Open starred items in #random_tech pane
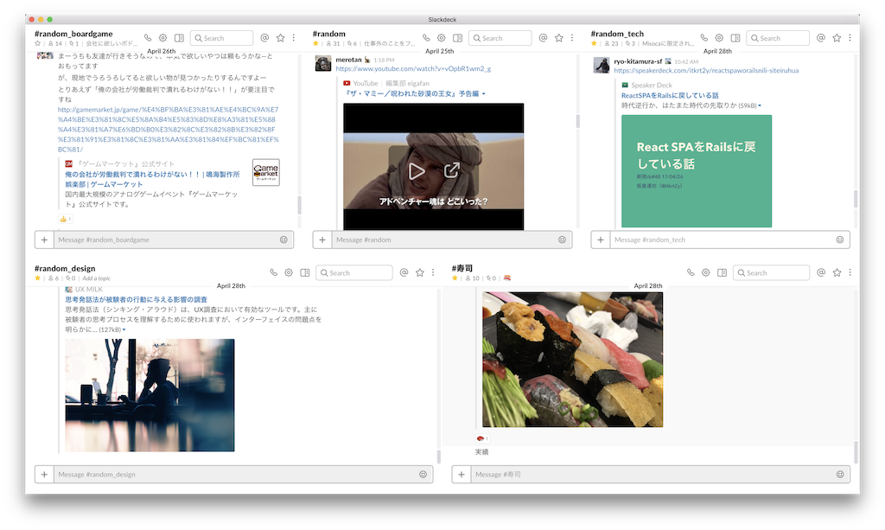Image resolution: width=885 pixels, height=530 pixels. pyautogui.click(x=837, y=38)
